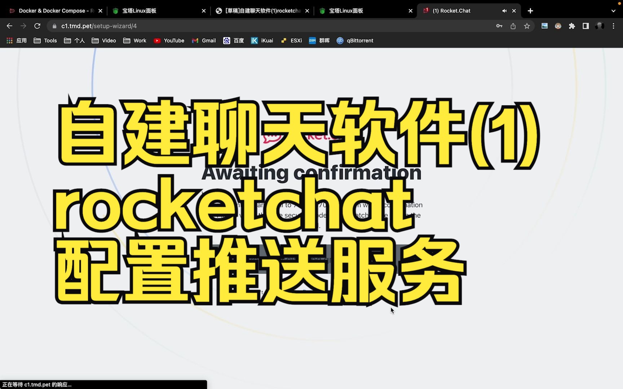623x389 pixels.
Task: Open the tab search dropdown arrow
Action: click(x=613, y=11)
